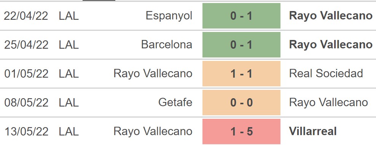Image resolution: width=376 pixels, height=145 pixels.
Task: Open the Espanyol 0 - 1 score box
Action: point(241,16)
